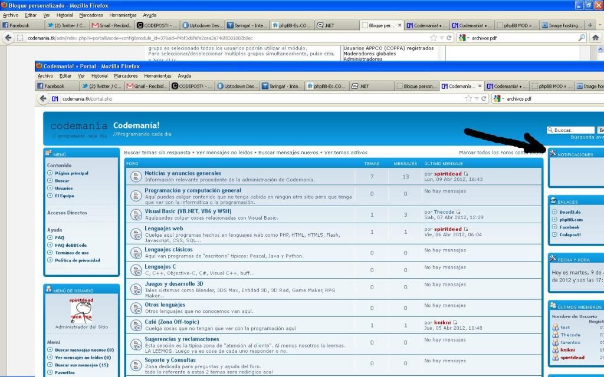Open the Usuarios link in the Contenido menu
604x377 pixels.
click(x=64, y=188)
